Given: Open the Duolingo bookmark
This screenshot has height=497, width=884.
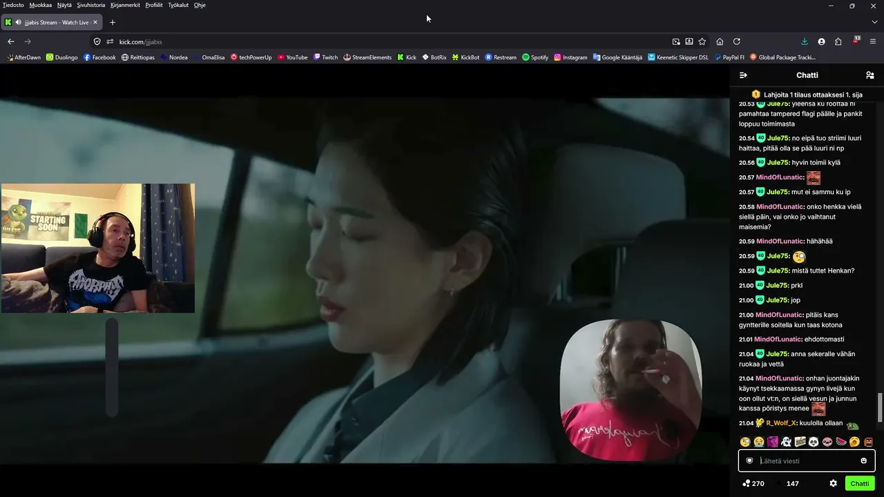Looking at the screenshot, I should pyautogui.click(x=62, y=57).
